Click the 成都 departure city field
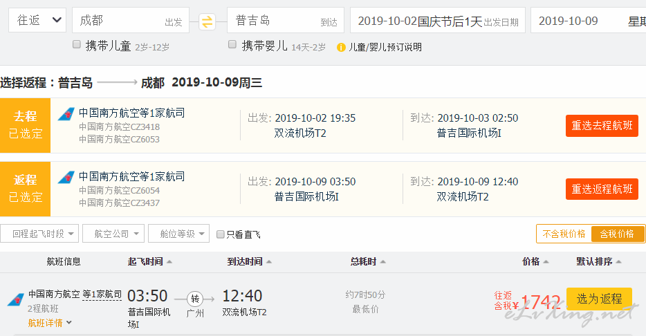This screenshot has width=646, height=336. [x=131, y=20]
